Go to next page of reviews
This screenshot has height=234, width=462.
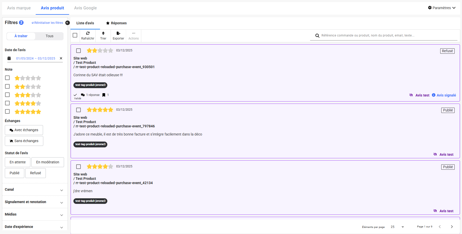point(452,227)
